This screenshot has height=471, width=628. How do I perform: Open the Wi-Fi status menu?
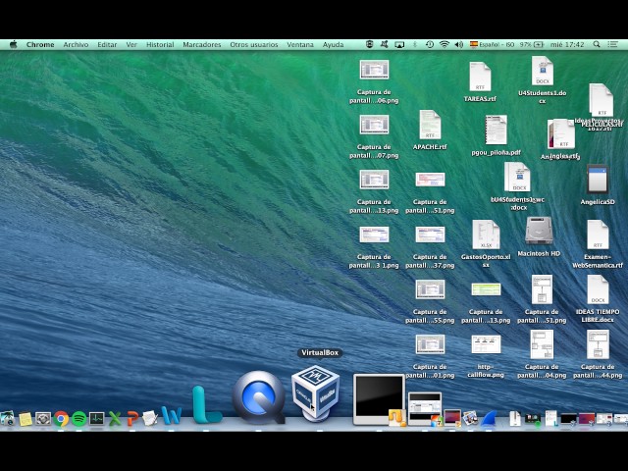(444, 44)
